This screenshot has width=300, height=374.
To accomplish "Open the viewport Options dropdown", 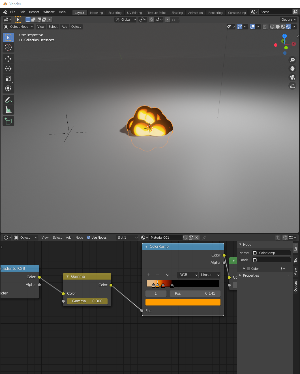I will (x=289, y=20).
